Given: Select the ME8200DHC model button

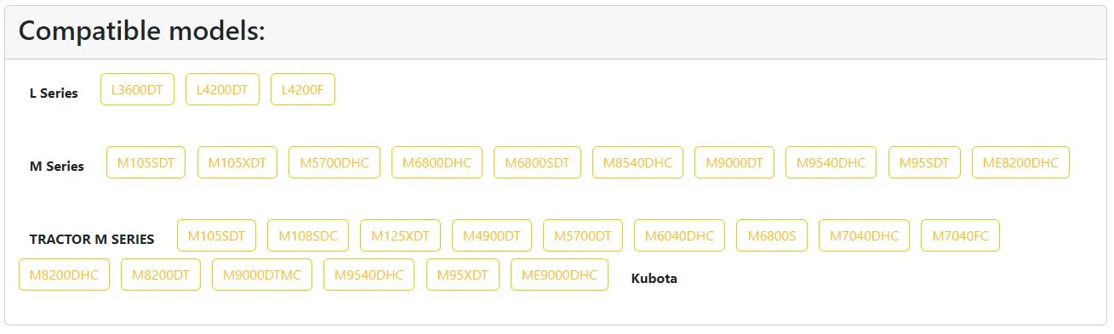Looking at the screenshot, I should pyautogui.click(x=1020, y=162).
